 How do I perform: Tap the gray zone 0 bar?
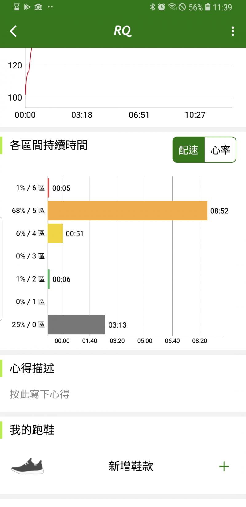(x=76, y=324)
